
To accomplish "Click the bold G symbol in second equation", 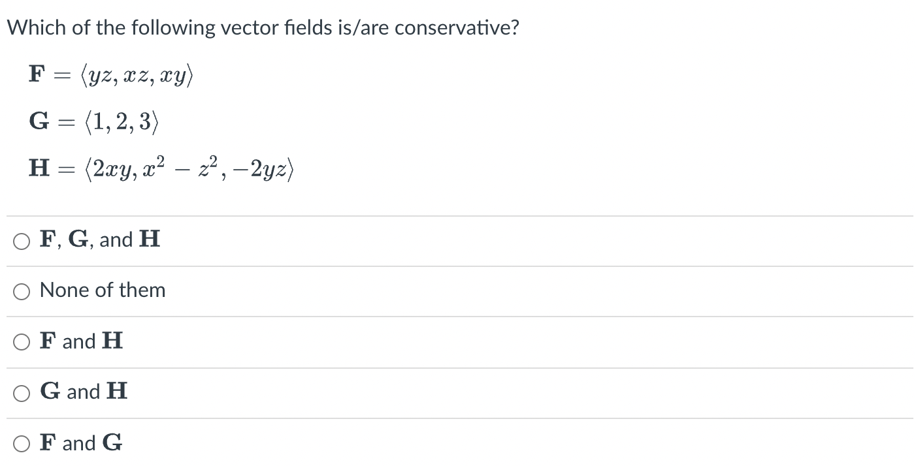I will pyautogui.click(x=38, y=121).
